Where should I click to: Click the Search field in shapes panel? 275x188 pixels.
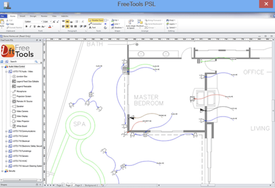click(22, 62)
